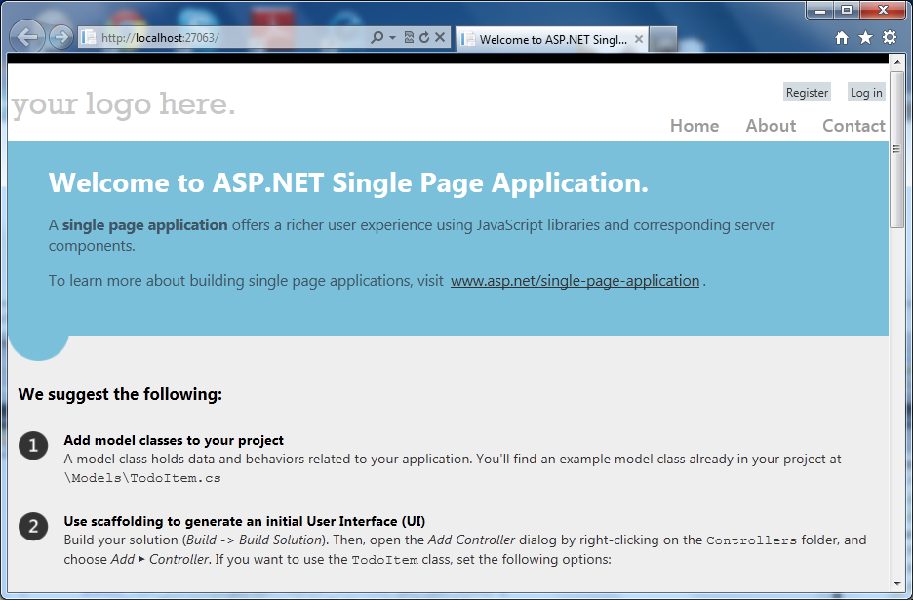Go to the Home menu item
The height and width of the screenshot is (600, 913).
coord(695,126)
